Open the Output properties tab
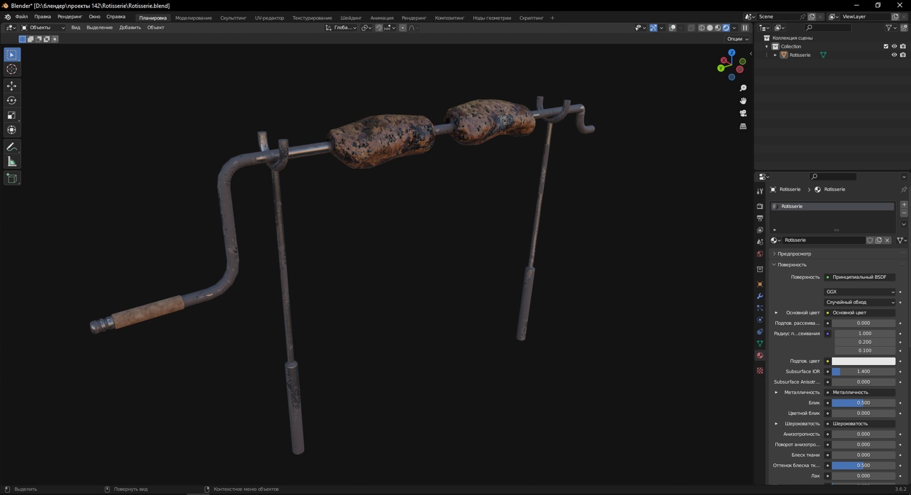This screenshot has width=911, height=495. point(760,218)
